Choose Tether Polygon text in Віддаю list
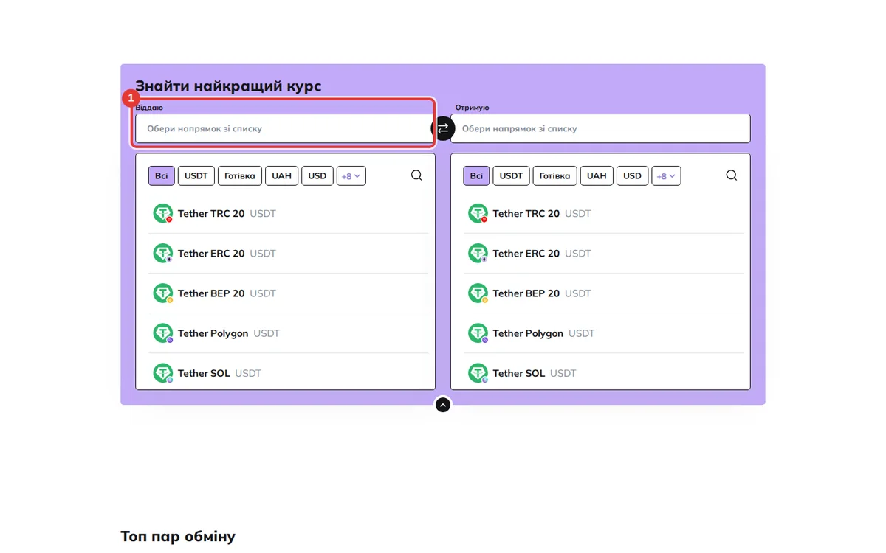Screen dimensions: 886x553 pos(213,333)
